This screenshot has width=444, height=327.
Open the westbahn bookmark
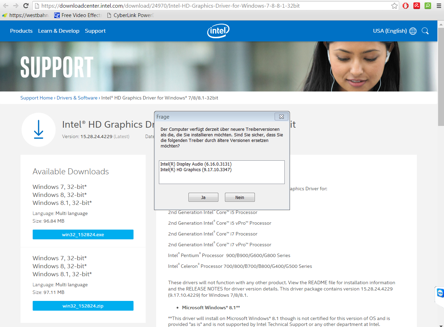[26, 15]
